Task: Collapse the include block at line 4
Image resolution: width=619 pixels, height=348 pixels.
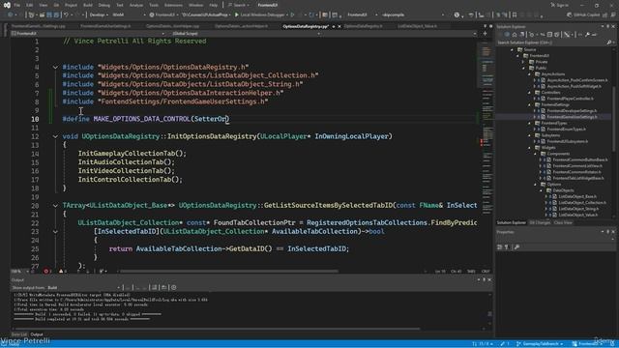Action: (x=55, y=67)
